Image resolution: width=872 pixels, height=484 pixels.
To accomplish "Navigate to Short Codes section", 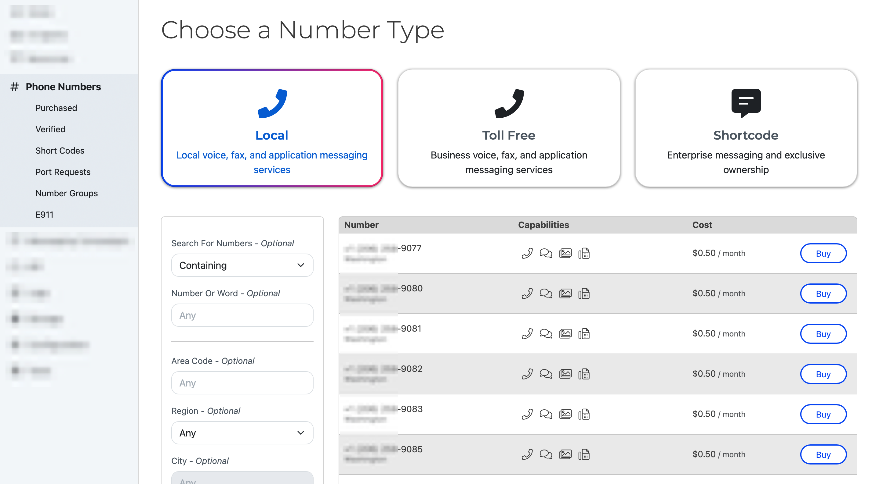I will pos(60,150).
